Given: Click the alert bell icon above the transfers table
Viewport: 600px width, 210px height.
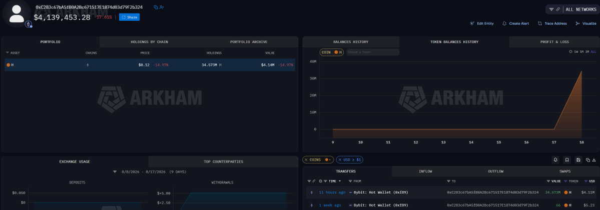Looking at the screenshot, I should tap(555, 160).
